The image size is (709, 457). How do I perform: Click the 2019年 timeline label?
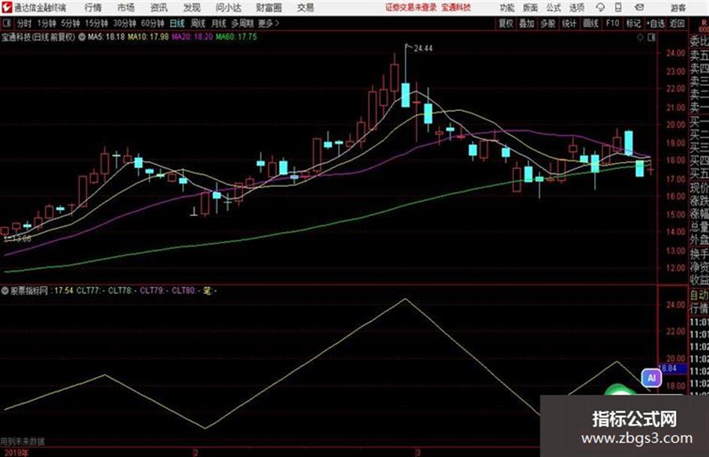point(16,452)
